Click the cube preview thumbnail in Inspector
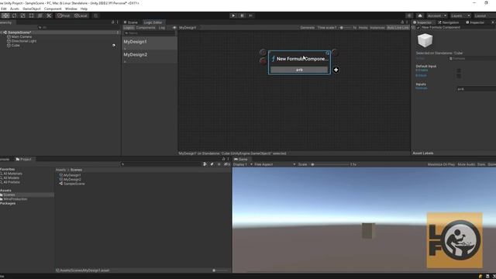This screenshot has width=496, height=279. pyautogui.click(x=425, y=40)
